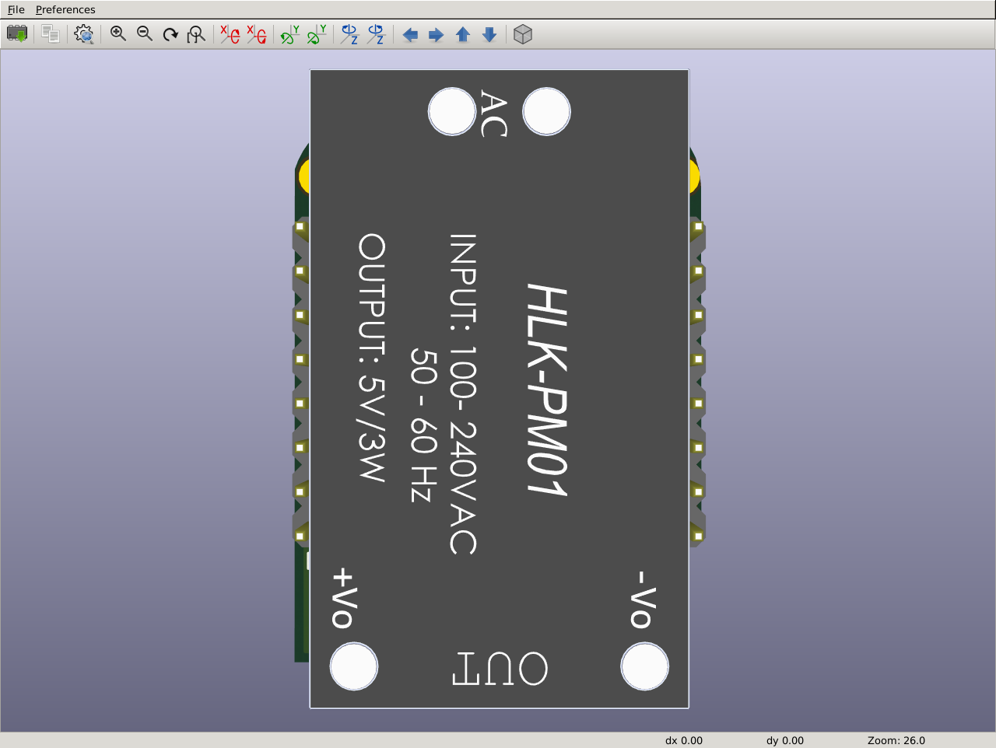Copy 3D image to clipboard
Screen dimensions: 996x748
click(x=51, y=34)
